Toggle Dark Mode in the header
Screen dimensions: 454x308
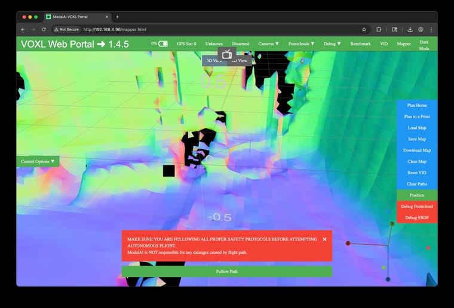click(x=424, y=45)
